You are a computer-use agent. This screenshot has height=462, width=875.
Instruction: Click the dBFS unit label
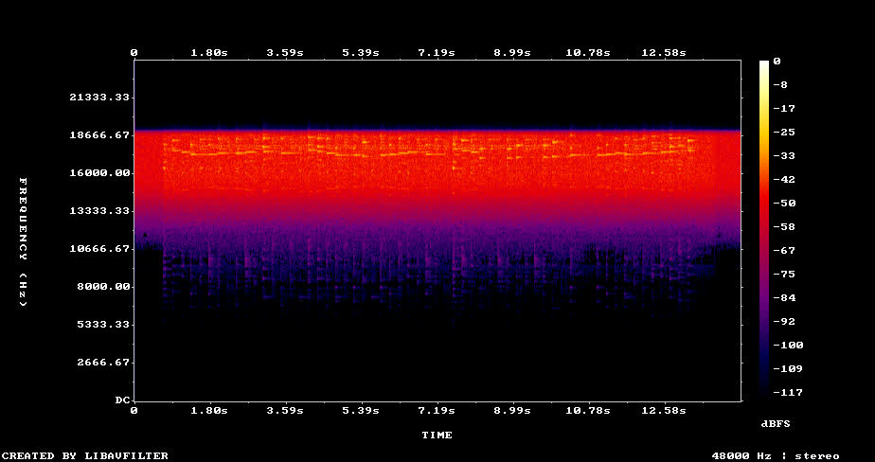776,419
